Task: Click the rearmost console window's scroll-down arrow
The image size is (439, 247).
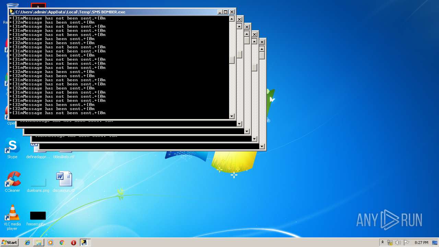Action: tap(262, 146)
